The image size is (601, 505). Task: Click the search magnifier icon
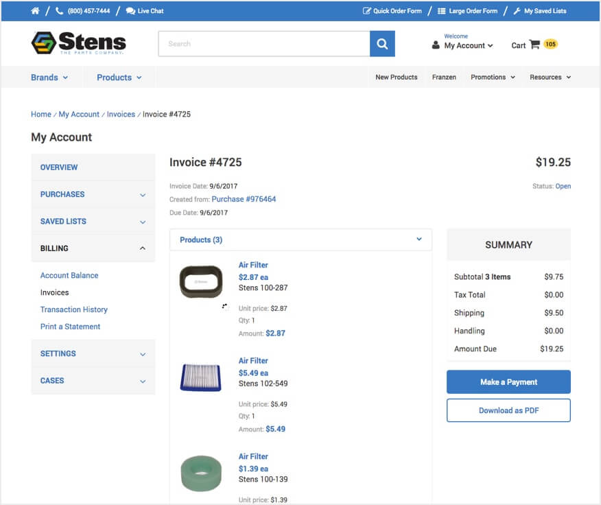[382, 43]
